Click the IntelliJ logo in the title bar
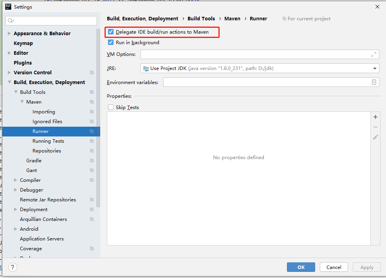The image size is (386, 278). (8, 7)
